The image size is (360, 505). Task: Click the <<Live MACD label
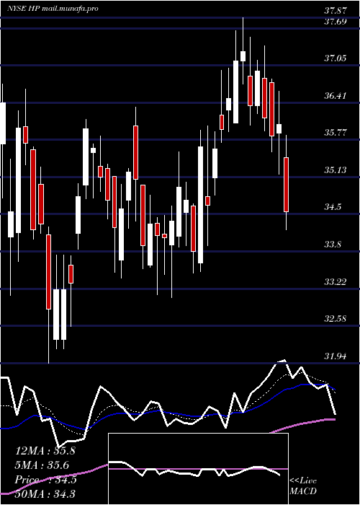pos(303,486)
